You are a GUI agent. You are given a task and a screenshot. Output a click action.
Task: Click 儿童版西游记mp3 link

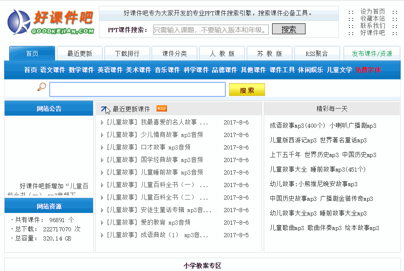(x=293, y=140)
